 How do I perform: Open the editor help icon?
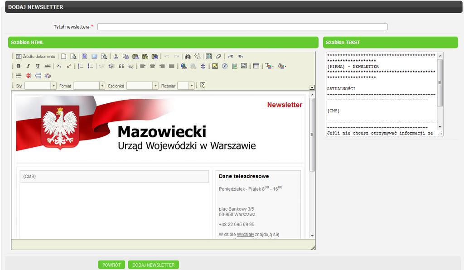[x=203, y=85]
